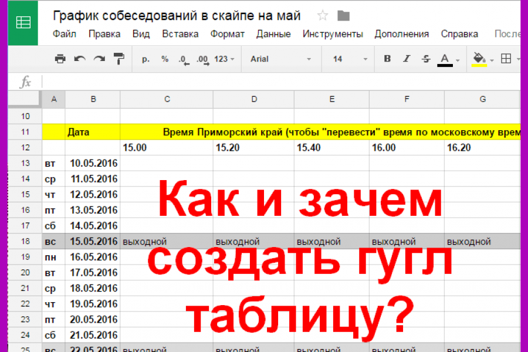The width and height of the screenshot is (528, 352).
Task: Open the Arial font dropdown
Action: point(280,59)
